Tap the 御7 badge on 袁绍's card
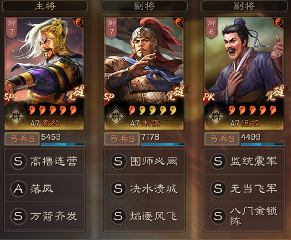Viewport: 291px width, 240px height. point(12,28)
